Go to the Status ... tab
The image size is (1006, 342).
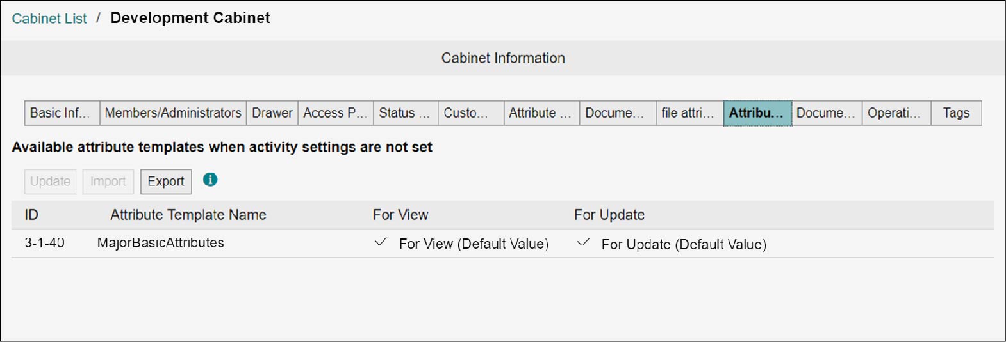click(x=406, y=113)
